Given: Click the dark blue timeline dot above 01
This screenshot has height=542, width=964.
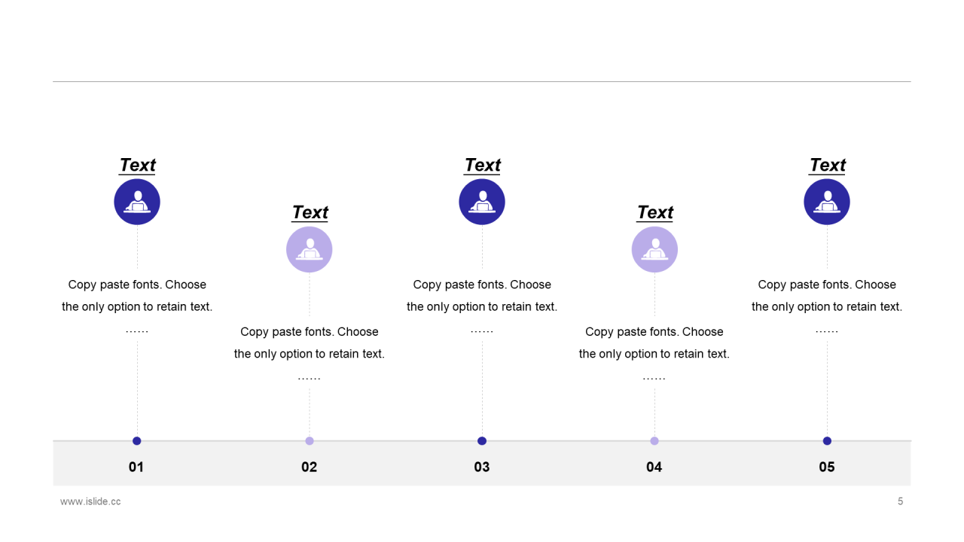Looking at the screenshot, I should click(137, 441).
